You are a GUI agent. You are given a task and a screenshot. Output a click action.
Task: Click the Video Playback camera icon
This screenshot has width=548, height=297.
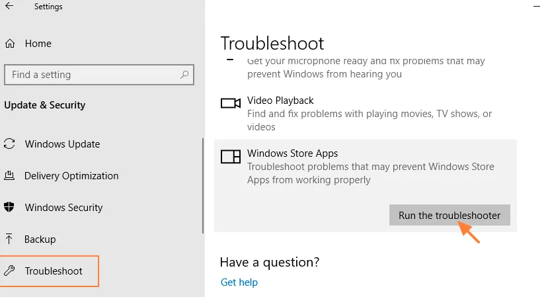click(x=231, y=103)
